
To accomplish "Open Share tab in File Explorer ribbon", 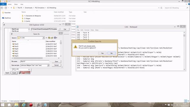I will click(16, 4).
